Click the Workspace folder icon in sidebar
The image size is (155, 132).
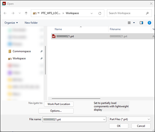coord(10,59)
